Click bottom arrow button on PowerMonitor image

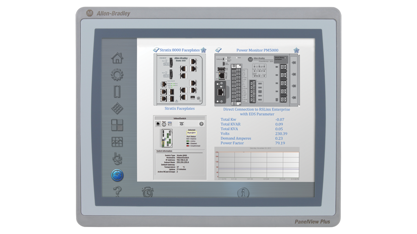[294, 97]
